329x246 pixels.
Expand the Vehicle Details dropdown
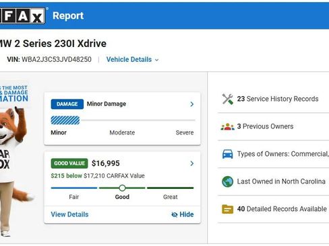[x=133, y=60]
